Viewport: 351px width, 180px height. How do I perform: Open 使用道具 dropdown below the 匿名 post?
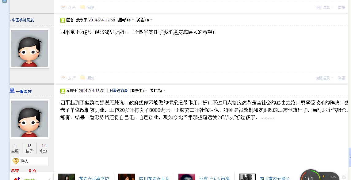324,78
